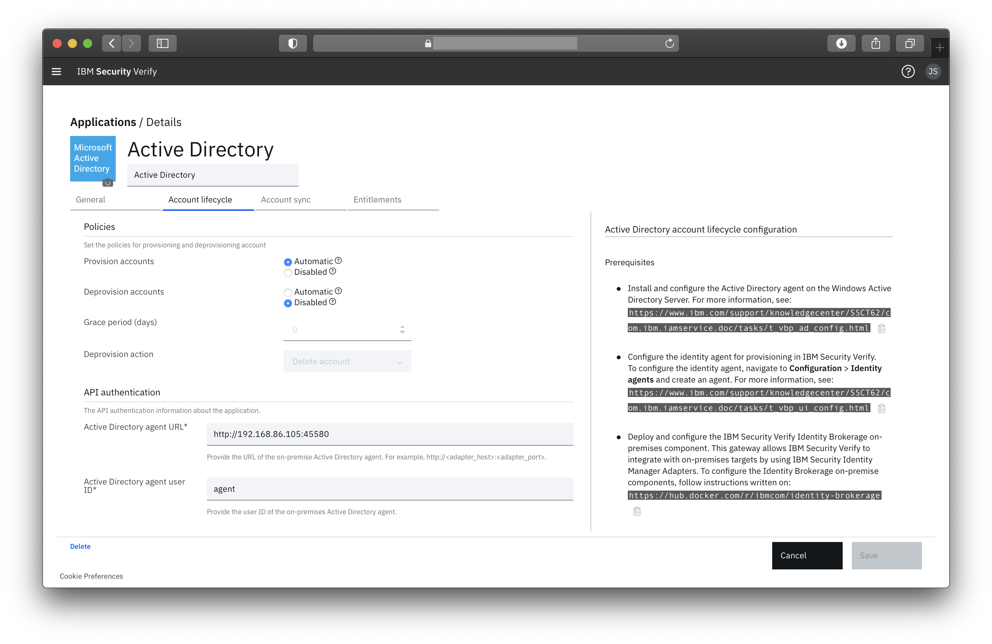992x644 pixels.
Task: Select Automatic for Deprovision accounts
Action: click(x=288, y=292)
